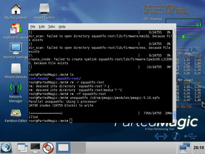
Task: Launch the Smart Control desktop icon
Action: (45, 12)
